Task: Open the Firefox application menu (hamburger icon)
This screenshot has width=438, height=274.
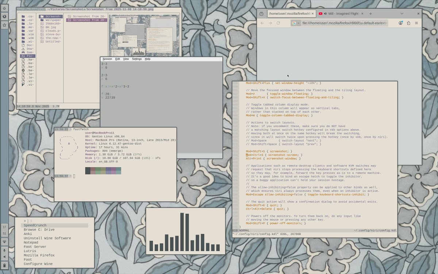Action: coord(416,23)
